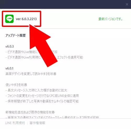Screen dimensions: 131x129
Task: Click the 画面デザインを変更して読みやすさを改善 line
Action: (31, 74)
